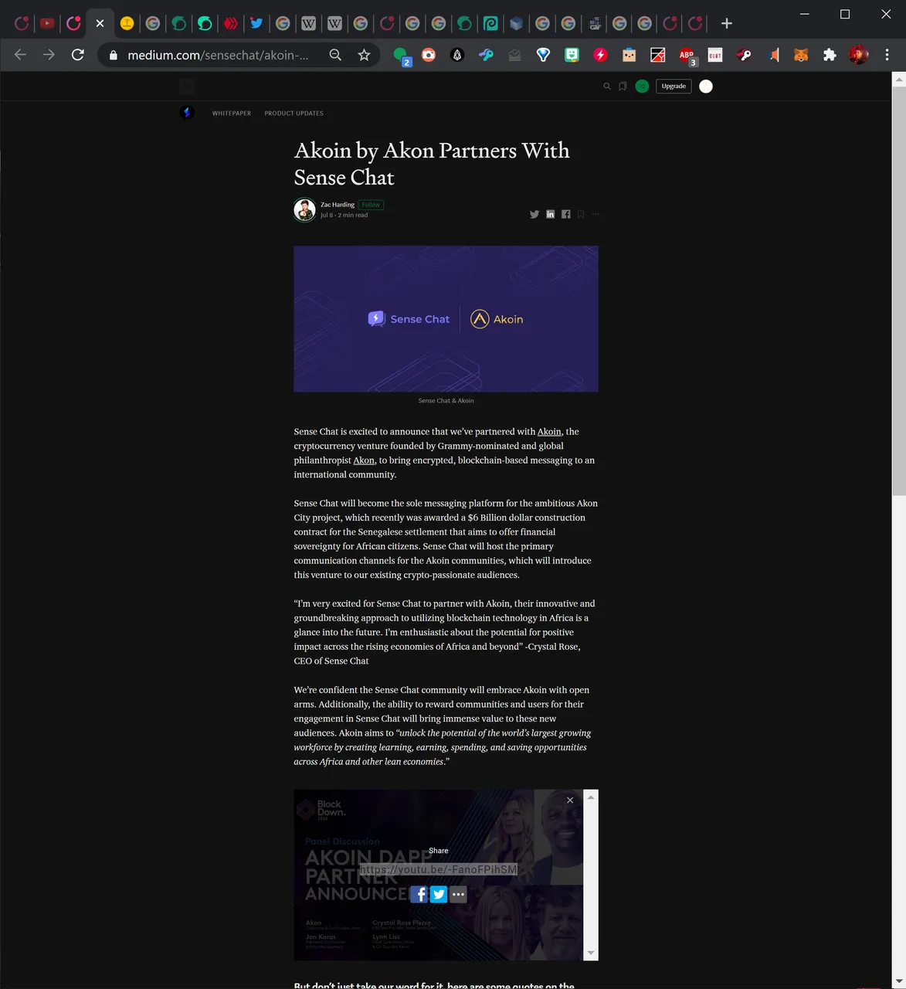This screenshot has width=906, height=989.
Task: Open the red CLBT extension
Action: (x=715, y=55)
